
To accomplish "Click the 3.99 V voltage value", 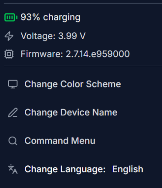I will [x=72, y=36].
